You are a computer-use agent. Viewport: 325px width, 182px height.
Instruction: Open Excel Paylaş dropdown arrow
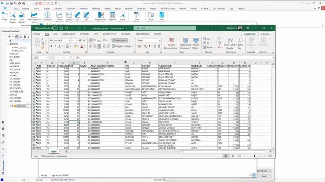pos(272,34)
